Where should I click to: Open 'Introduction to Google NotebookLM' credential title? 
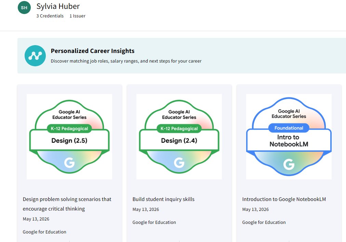click(284, 199)
